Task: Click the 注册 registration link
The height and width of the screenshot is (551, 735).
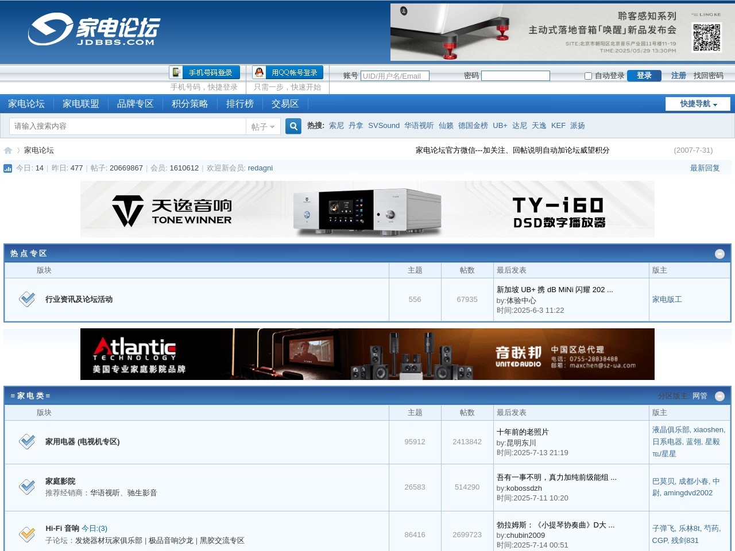Action: point(678,76)
